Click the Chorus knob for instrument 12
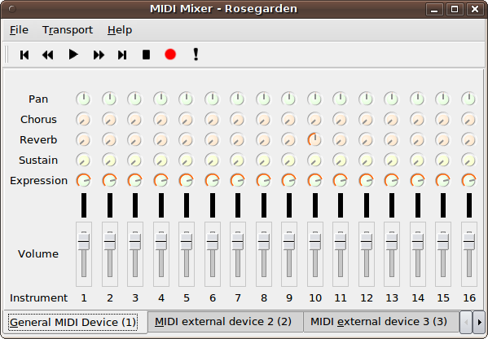488x339 pixels. tap(367, 120)
